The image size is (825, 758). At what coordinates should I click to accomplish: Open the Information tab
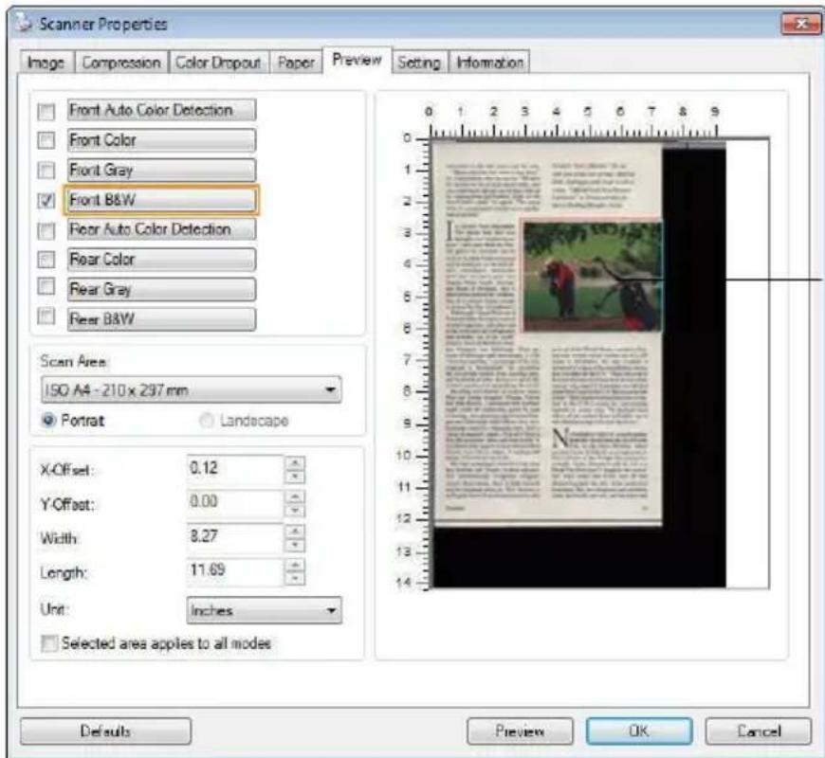coord(489,63)
